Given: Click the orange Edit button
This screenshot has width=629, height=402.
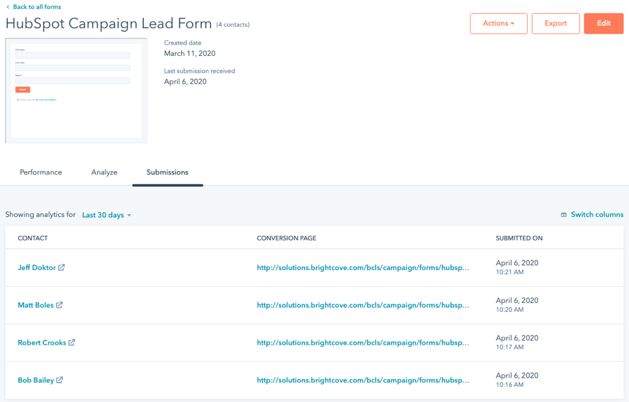Looking at the screenshot, I should pos(604,23).
